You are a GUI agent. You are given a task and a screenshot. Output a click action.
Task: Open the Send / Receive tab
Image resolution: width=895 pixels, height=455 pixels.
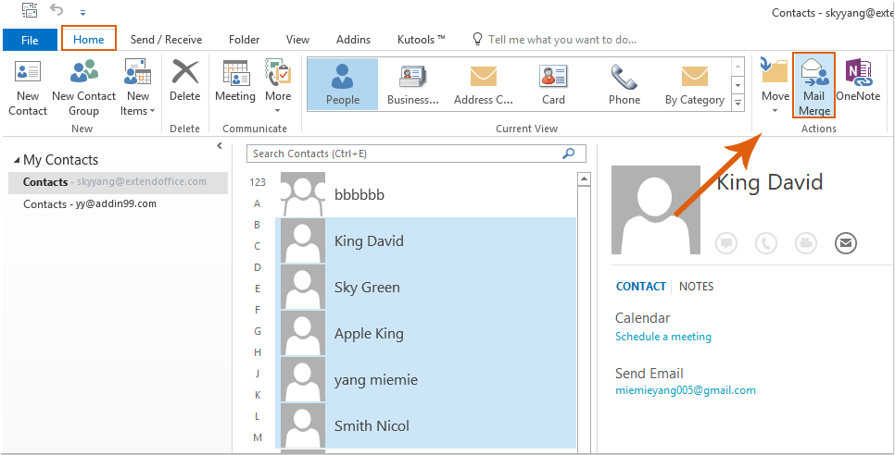(x=166, y=39)
